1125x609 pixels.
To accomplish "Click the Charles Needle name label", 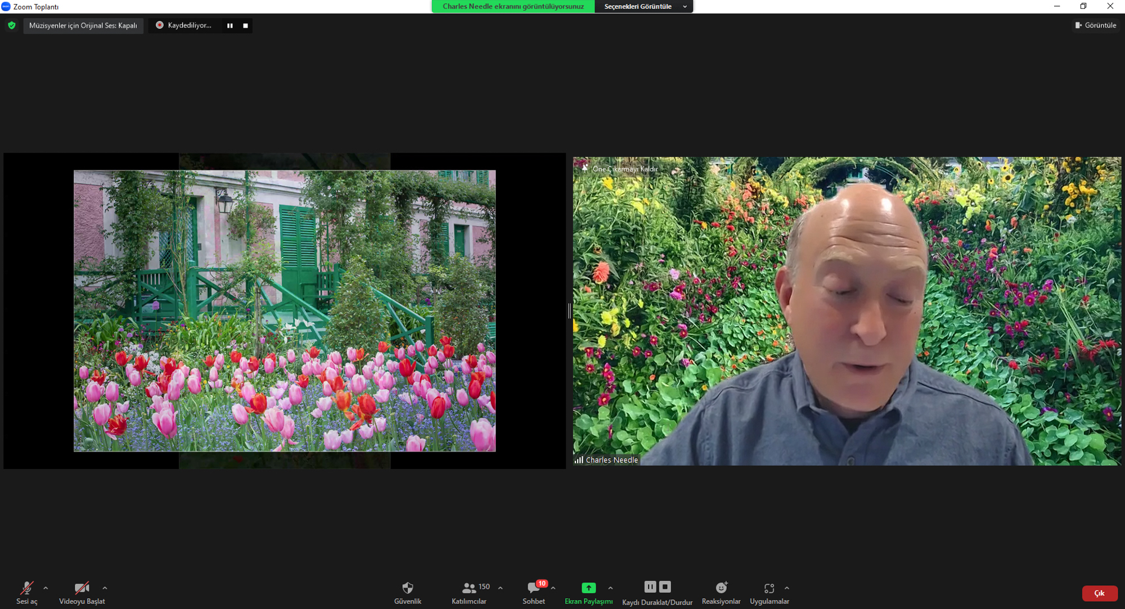I will [x=611, y=460].
